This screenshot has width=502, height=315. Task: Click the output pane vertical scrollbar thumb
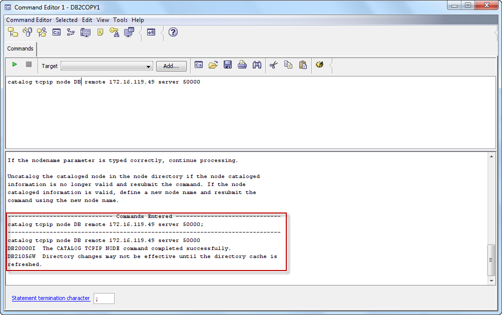click(491, 260)
